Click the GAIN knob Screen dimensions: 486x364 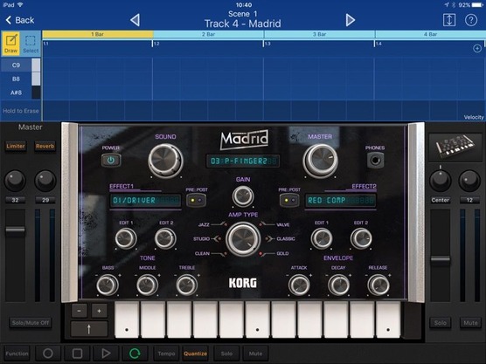pyautogui.click(x=243, y=196)
